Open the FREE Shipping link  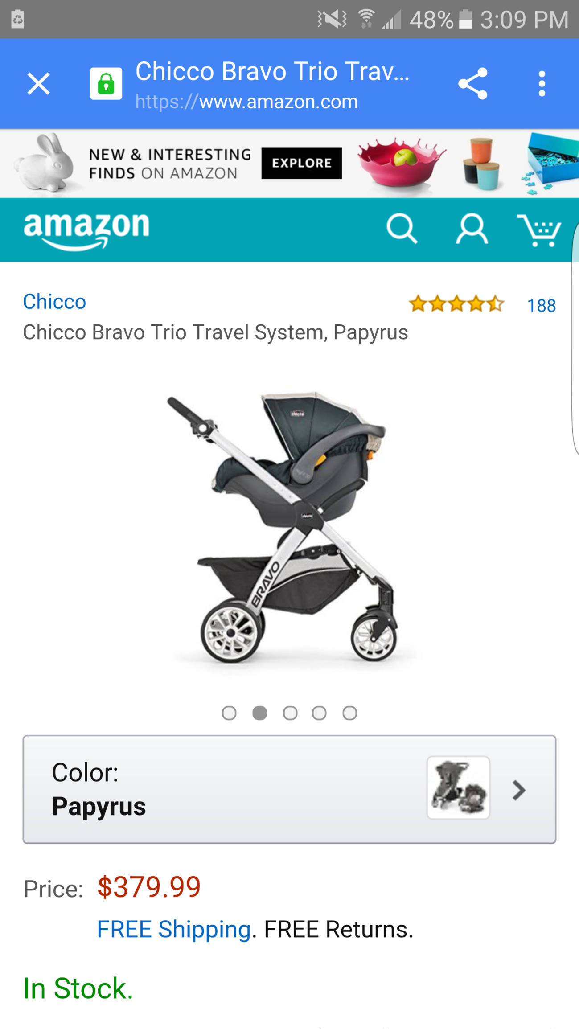coord(174,930)
